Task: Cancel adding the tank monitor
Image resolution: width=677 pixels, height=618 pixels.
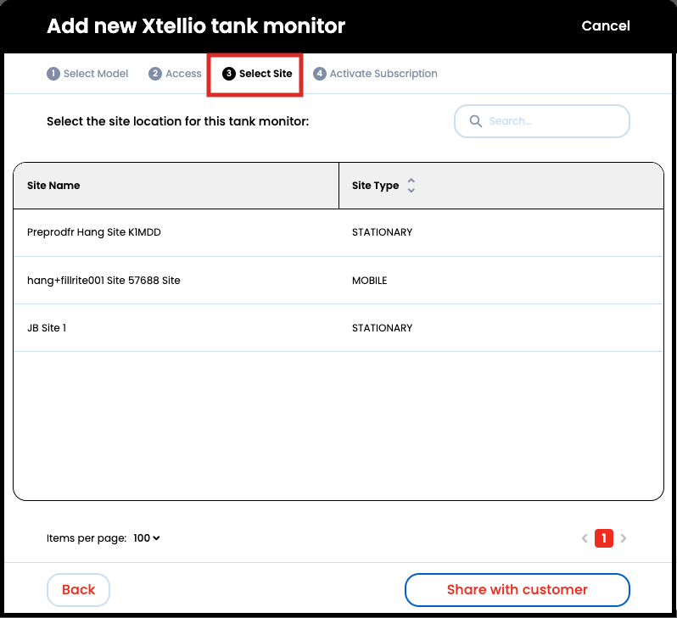Action: click(605, 26)
